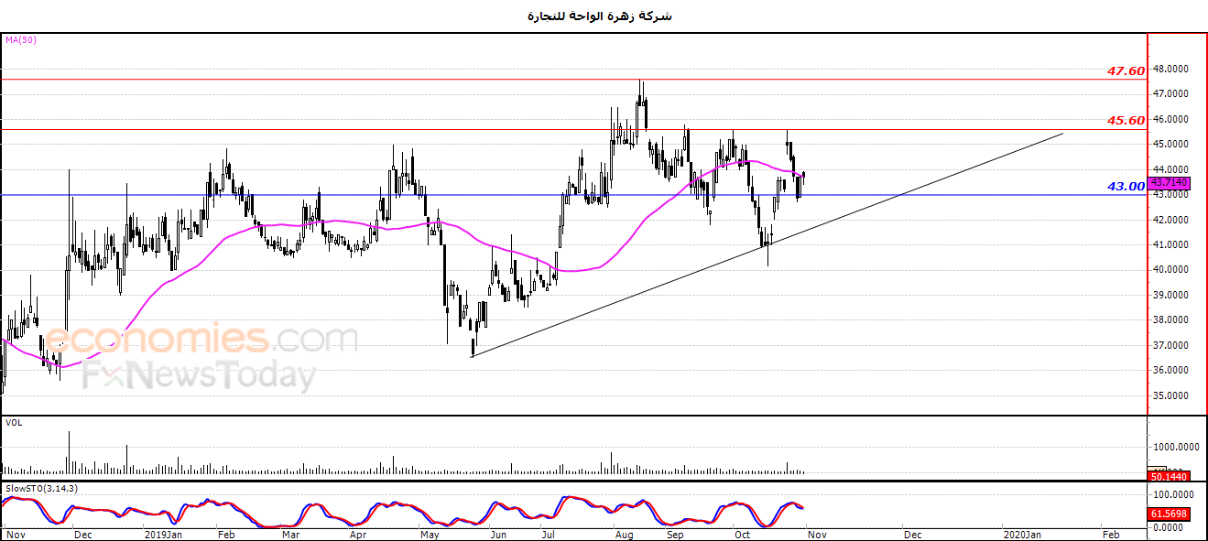
Task: Click the red 61.5698 stochastic value tag
Action: pos(1168,514)
